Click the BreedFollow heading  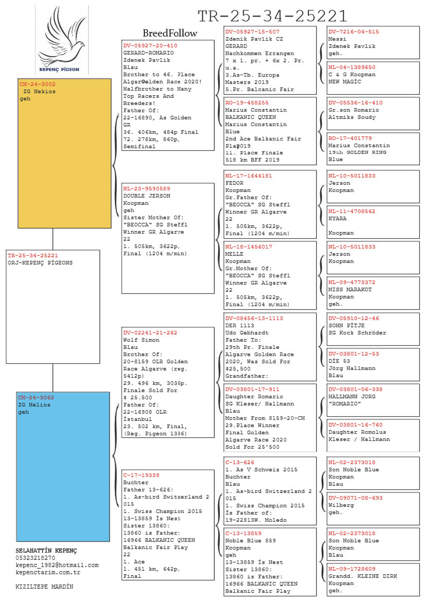[170, 33]
